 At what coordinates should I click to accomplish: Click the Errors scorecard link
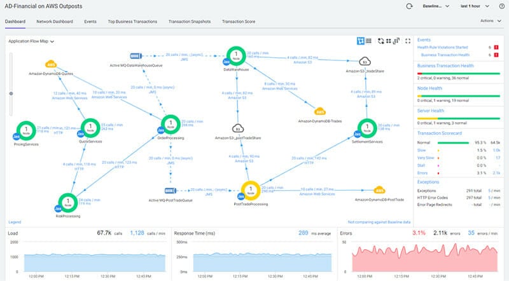(x=422, y=173)
